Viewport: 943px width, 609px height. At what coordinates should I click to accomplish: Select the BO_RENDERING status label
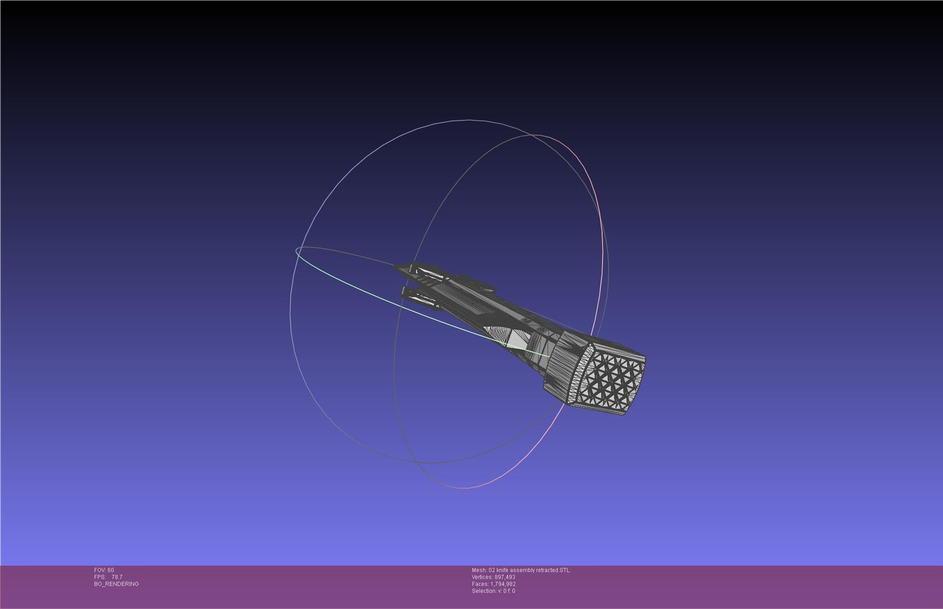point(116,584)
